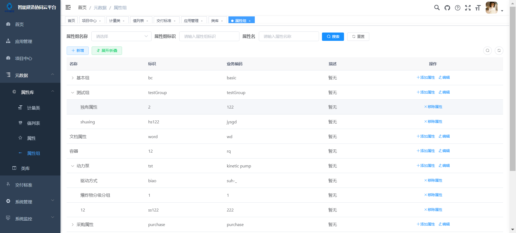Screen dimensions: 516x233
Task: Open the 属性组名称 dropdown
Action: pos(121,36)
